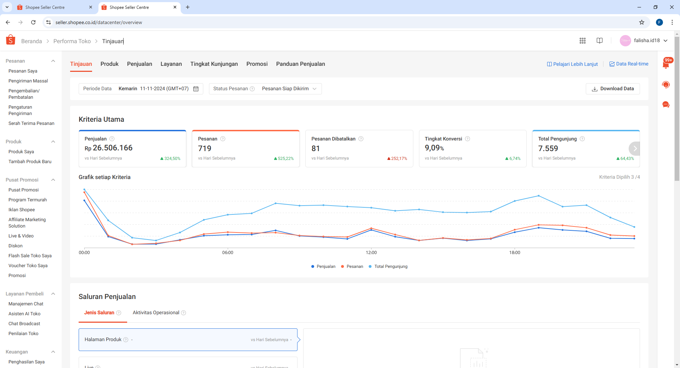Screen dimensions: 680x368
Task: Click the 12:00 data point on Total Pengunjung line
Action: [371, 208]
